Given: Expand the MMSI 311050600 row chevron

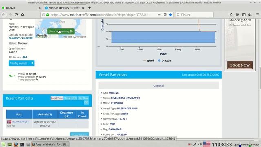Looking at the screenshot, I should [x=101, y=103].
